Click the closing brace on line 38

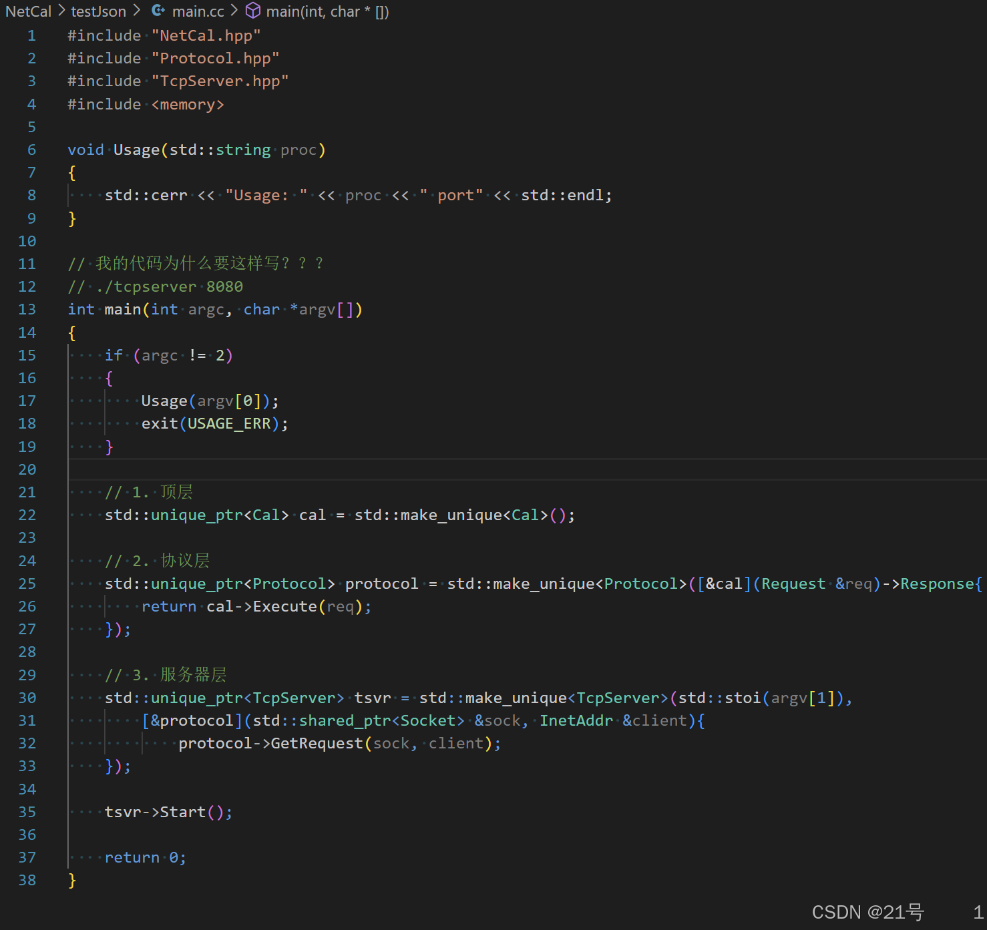[72, 881]
